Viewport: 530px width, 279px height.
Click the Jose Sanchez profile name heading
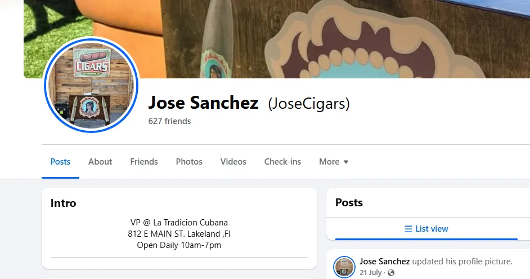[204, 103]
